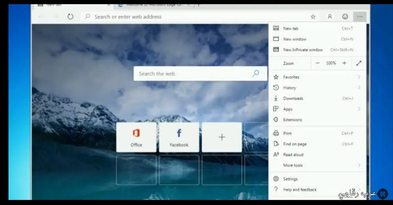
Task: Increase zoom with the plus button
Action: click(x=344, y=63)
